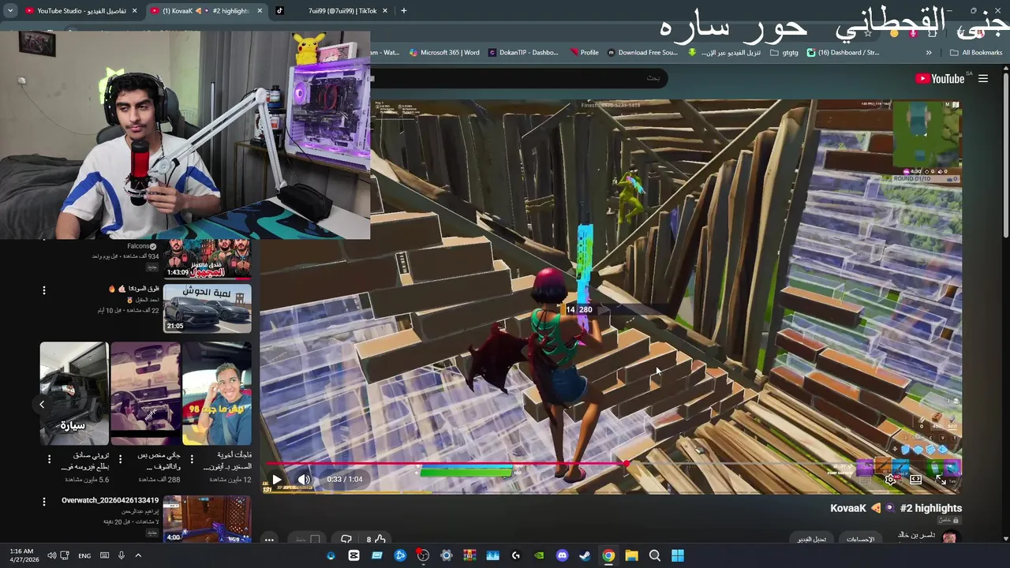Toggle the microphone tray icon
This screenshot has height=568, width=1010.
pyautogui.click(x=121, y=555)
